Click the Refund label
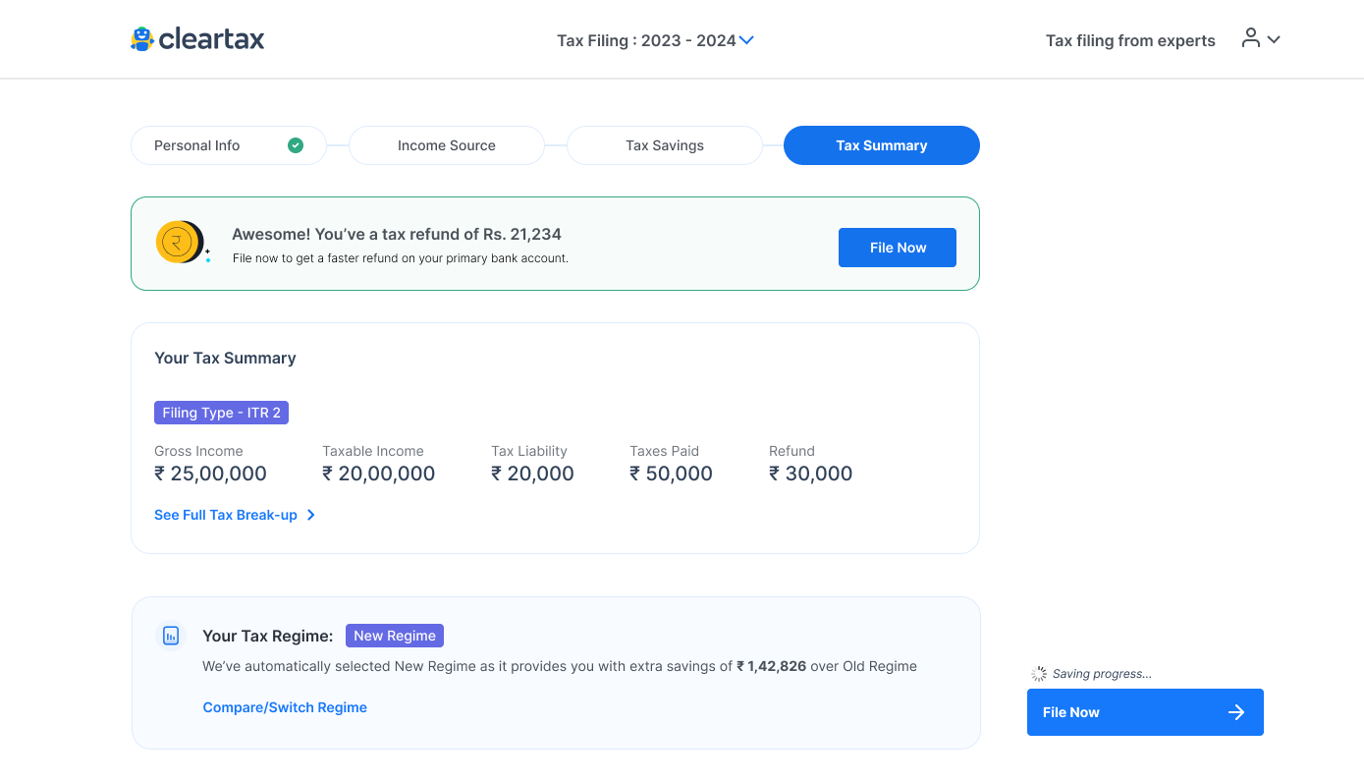This screenshot has height=781, width=1364. click(x=791, y=451)
